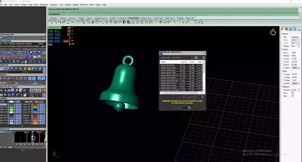Click the gold ring logo icon in viewport corner

pyautogui.click(x=273, y=32)
